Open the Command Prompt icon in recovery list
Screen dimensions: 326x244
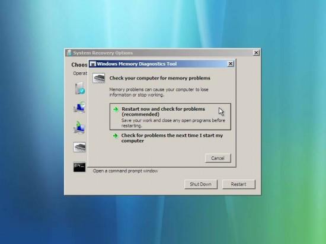pyautogui.click(x=79, y=168)
